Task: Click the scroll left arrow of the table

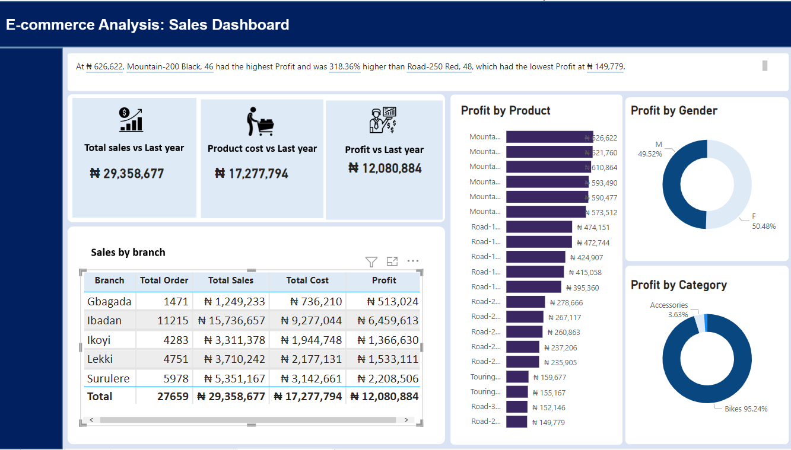Action: 91,420
